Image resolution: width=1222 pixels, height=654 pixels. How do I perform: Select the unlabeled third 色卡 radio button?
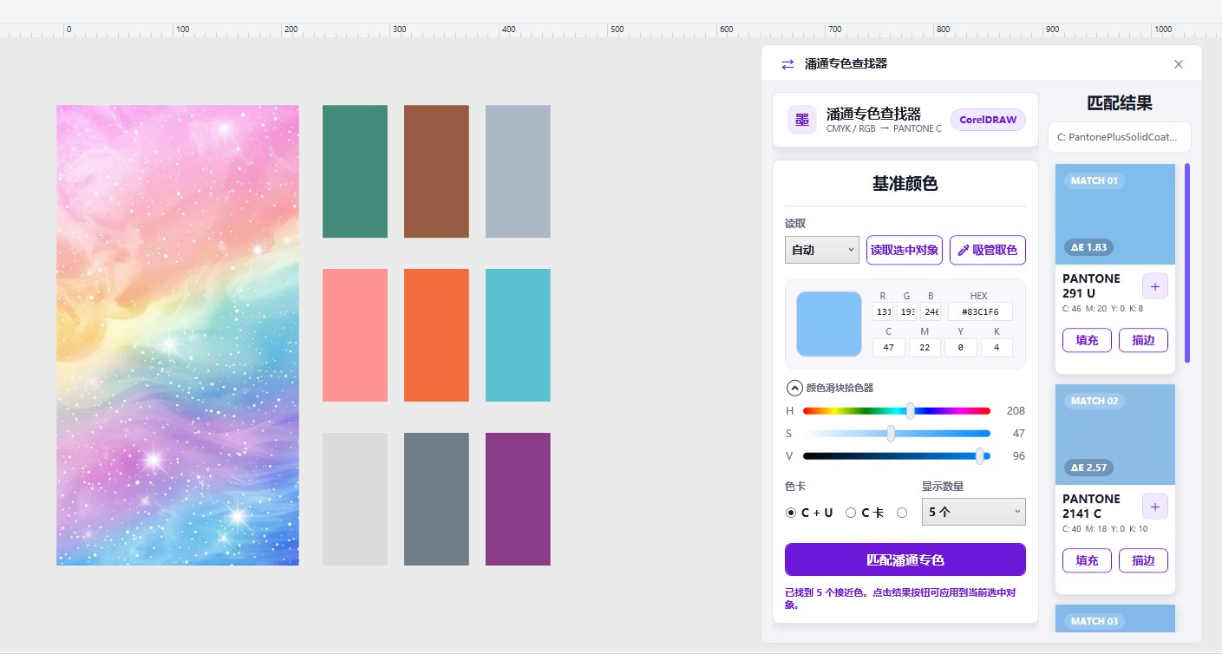(x=902, y=513)
